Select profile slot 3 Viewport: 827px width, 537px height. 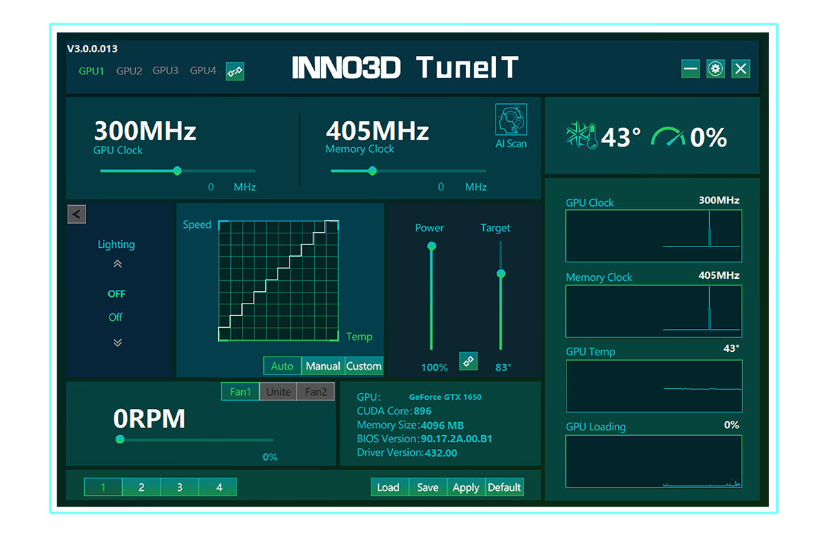179,487
